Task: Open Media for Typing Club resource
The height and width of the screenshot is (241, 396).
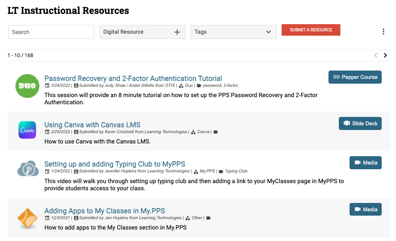Action: click(365, 163)
